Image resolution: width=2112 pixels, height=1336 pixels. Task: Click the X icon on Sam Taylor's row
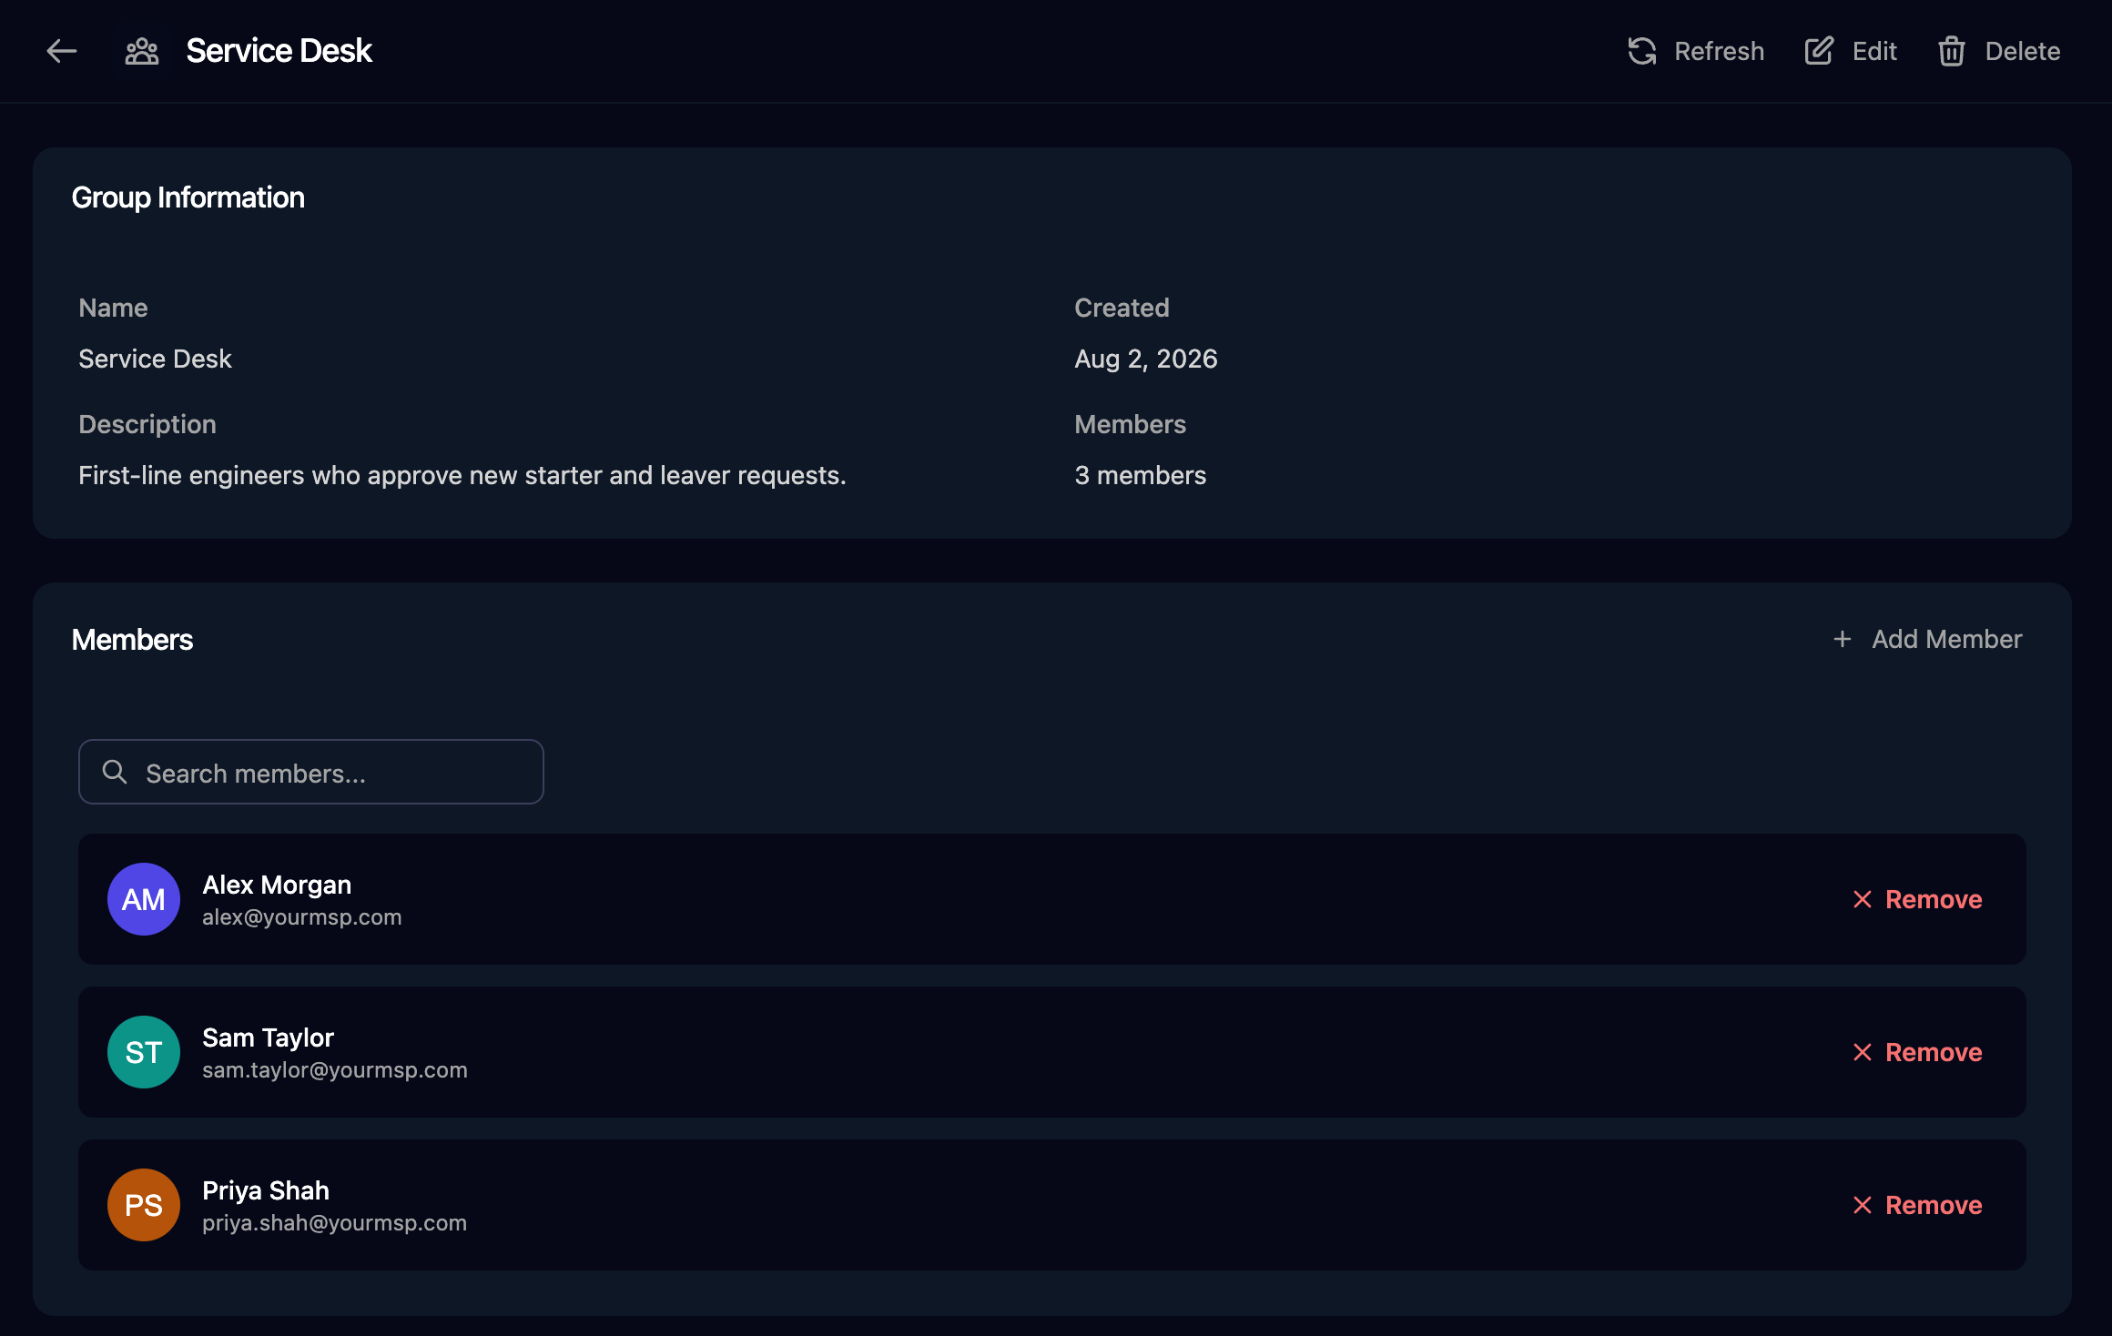point(1863,1052)
